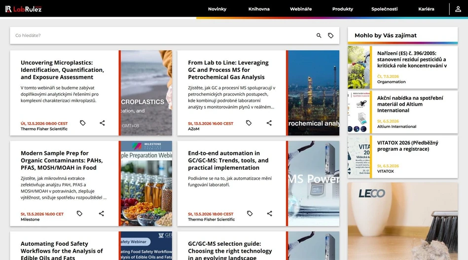
Task: Click 'Thermo Fisher Scientific' under Microplastics card
Action: (44, 129)
